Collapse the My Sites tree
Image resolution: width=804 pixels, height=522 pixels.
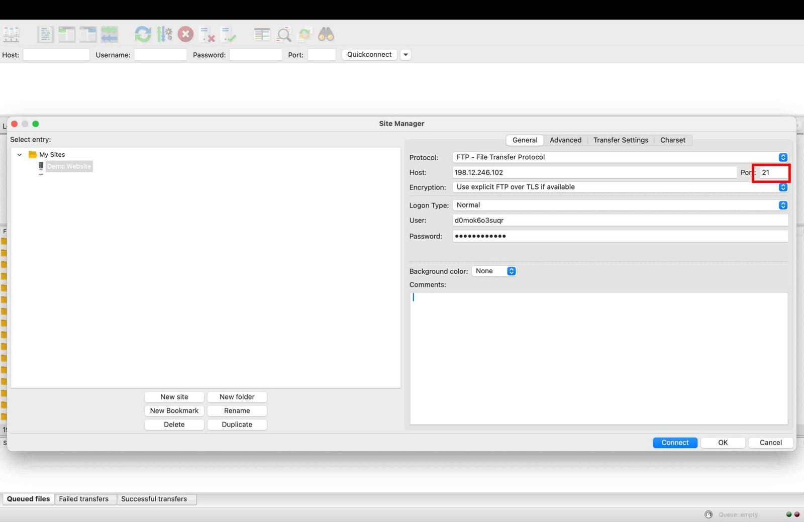(x=20, y=154)
